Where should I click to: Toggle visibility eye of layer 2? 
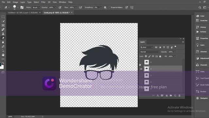141,69
